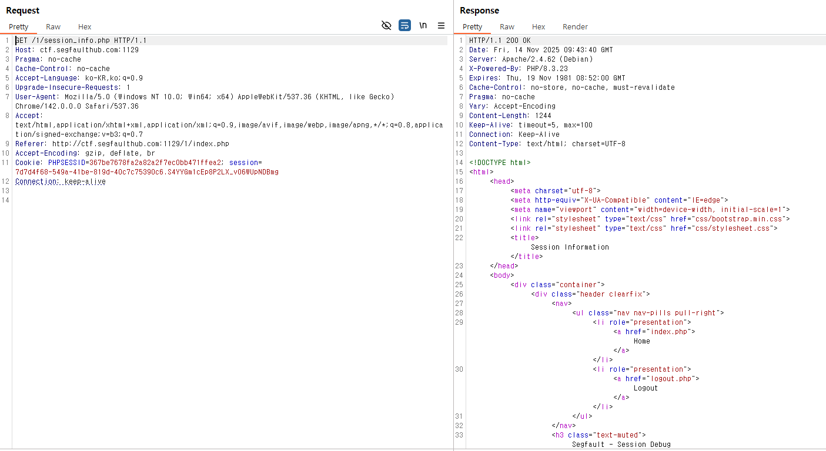Click the Referer header URL in request
This screenshot has width=826, height=451.
(x=141, y=144)
